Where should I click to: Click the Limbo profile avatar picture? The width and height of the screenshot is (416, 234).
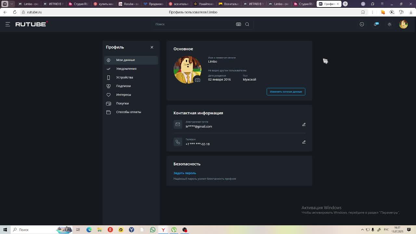(x=187, y=70)
